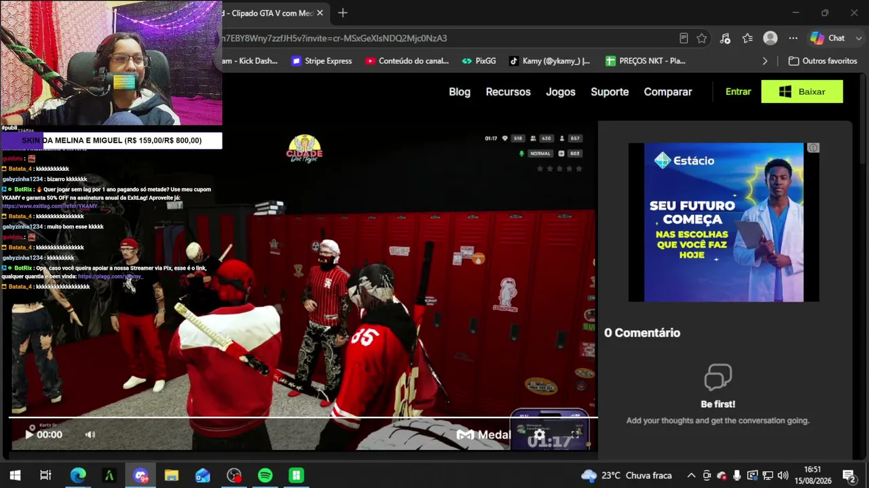Open Copilot Chat button

click(x=828, y=38)
